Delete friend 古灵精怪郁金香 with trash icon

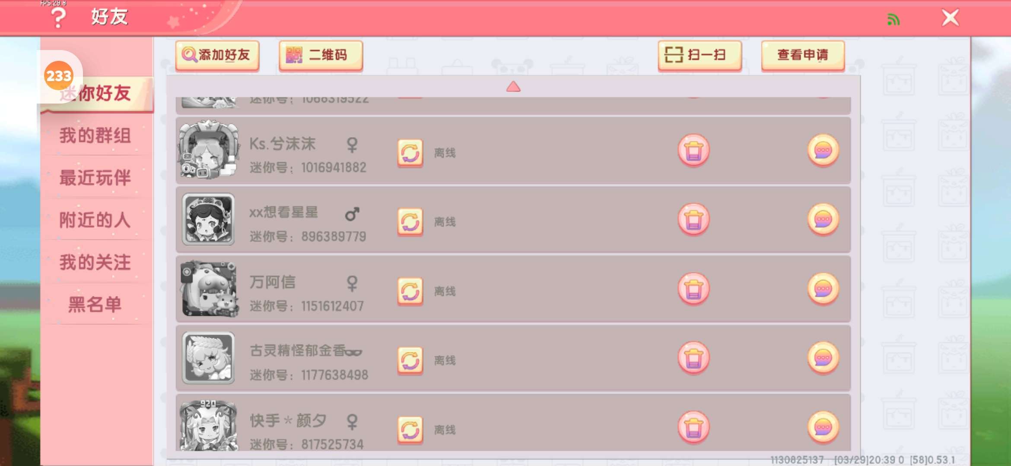tap(693, 358)
